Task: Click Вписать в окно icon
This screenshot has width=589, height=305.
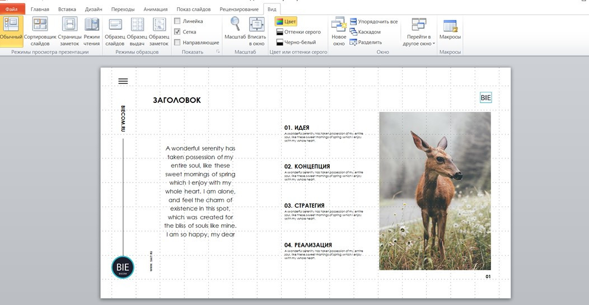Action: (x=257, y=24)
